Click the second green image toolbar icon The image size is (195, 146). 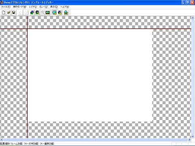click(x=37, y=13)
